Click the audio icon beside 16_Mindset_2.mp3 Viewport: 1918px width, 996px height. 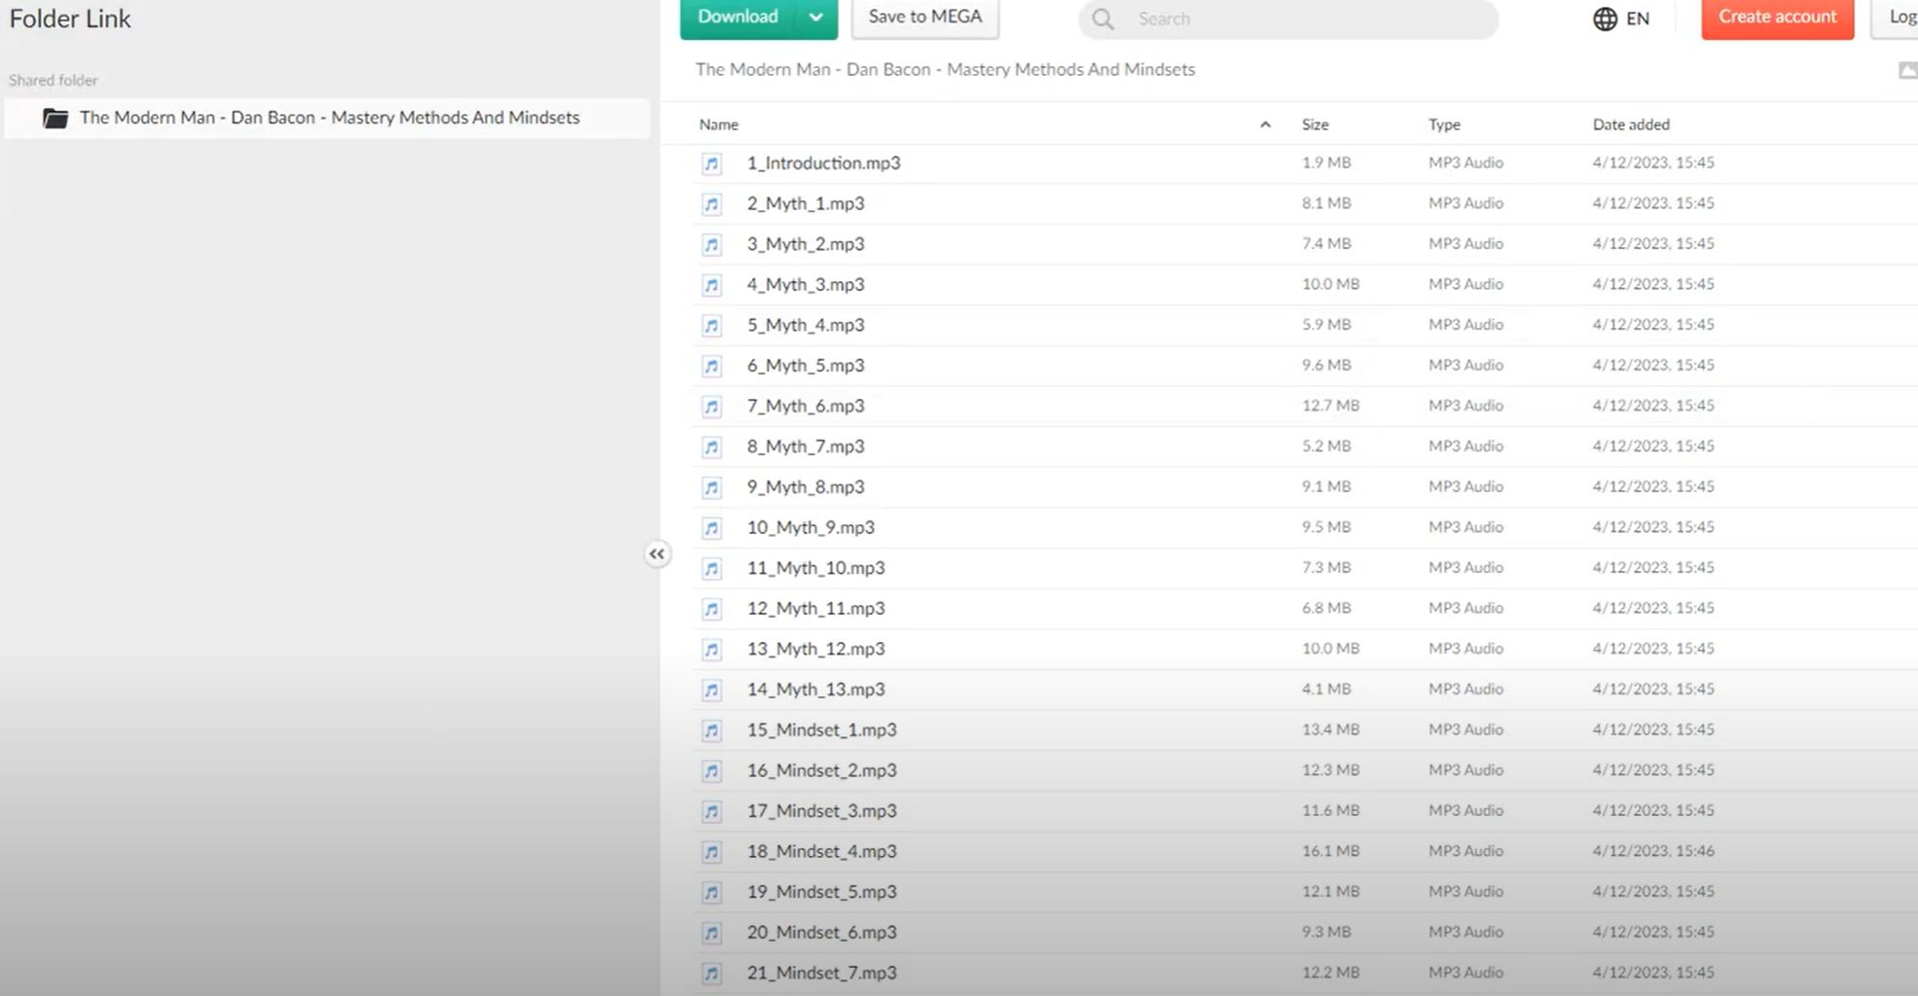[711, 771]
